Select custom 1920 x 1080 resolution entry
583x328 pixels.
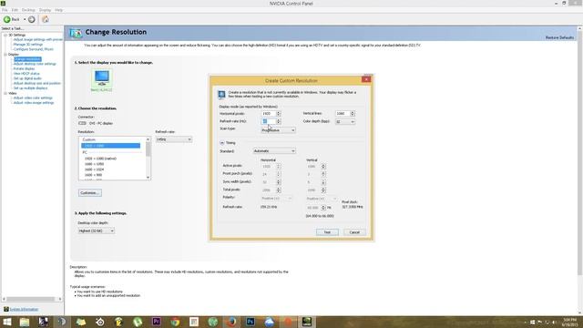(x=110, y=146)
